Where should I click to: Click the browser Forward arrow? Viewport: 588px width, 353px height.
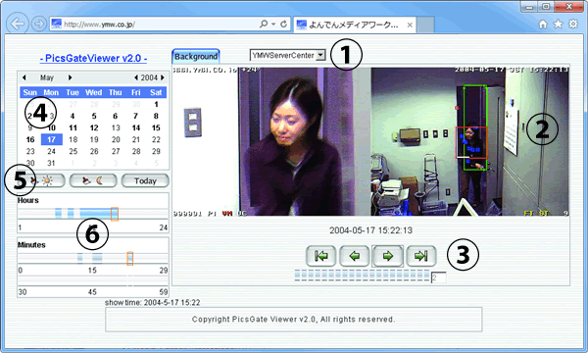38,24
